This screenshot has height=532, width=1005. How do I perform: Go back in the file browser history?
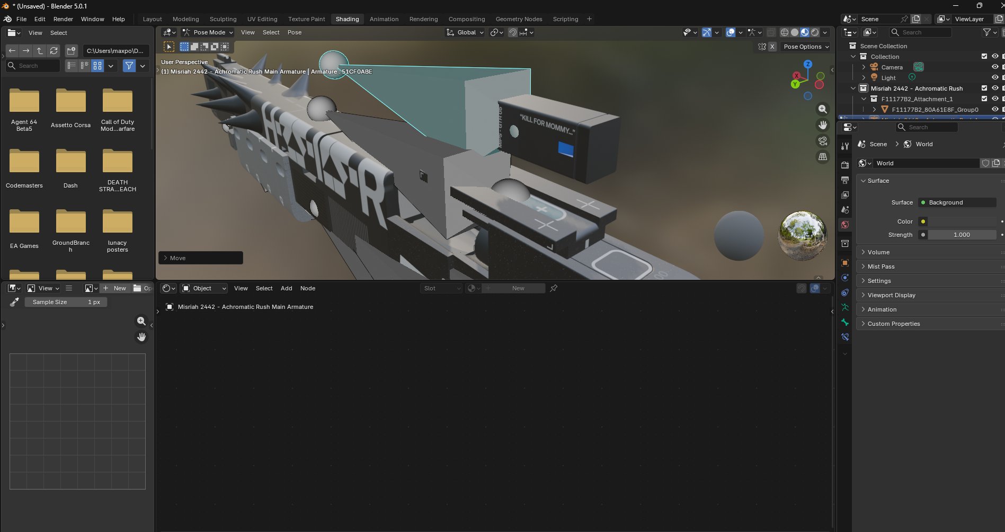point(12,51)
